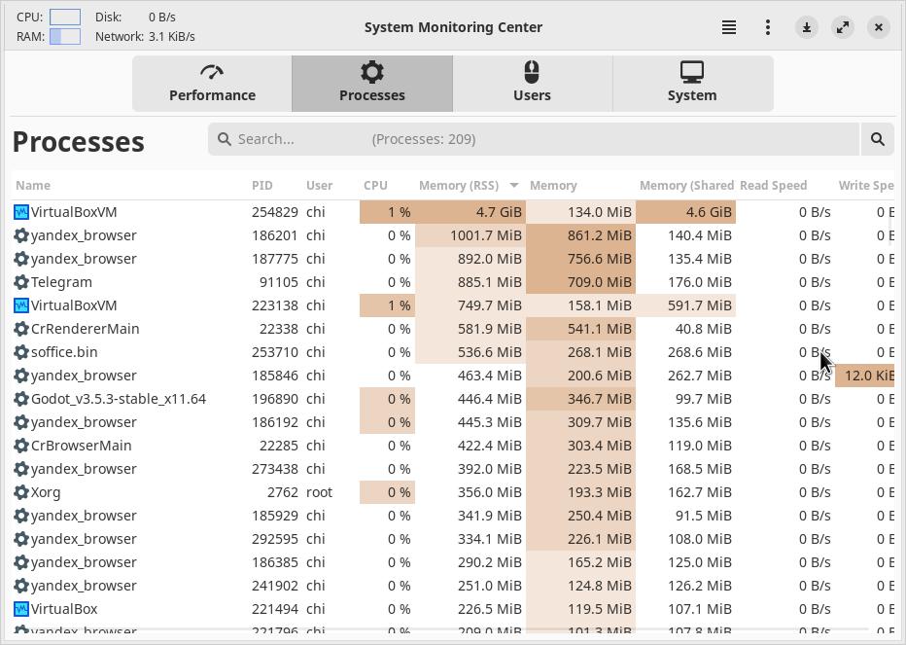Click the RAM usage bar indicator
Image resolution: width=906 pixels, height=645 pixels.
click(65, 36)
